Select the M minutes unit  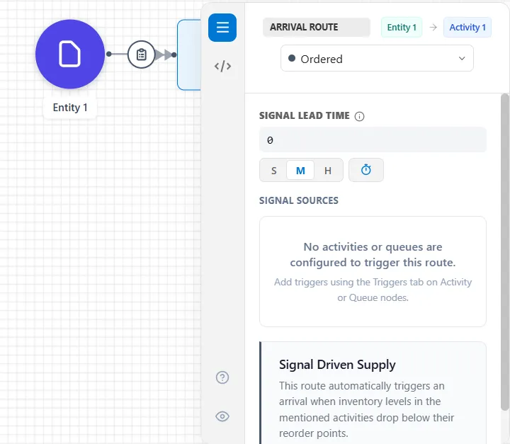300,171
